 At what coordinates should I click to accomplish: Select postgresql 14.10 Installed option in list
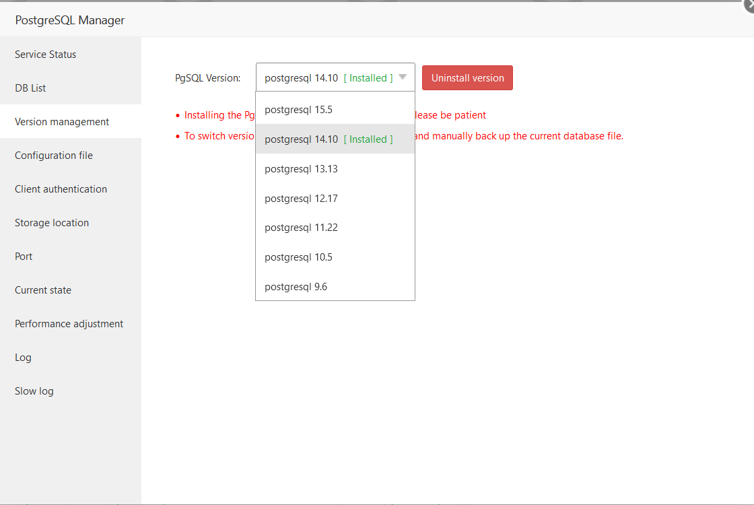pyautogui.click(x=335, y=139)
